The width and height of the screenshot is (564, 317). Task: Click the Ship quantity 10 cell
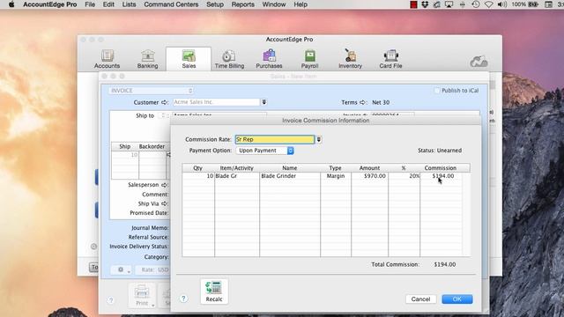pyautogui.click(x=125, y=155)
